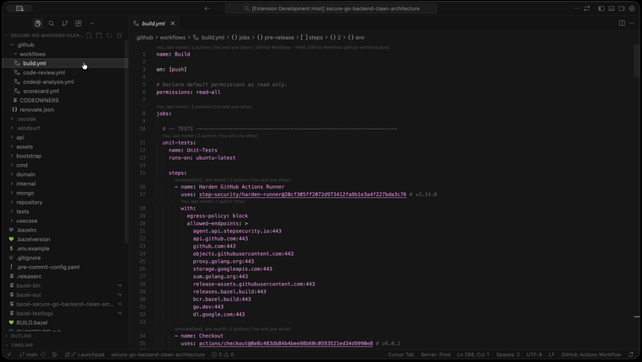Viewport: 642px width, 362px height.
Task: Click the New Folder icon in explorer header
Action: click(x=99, y=35)
